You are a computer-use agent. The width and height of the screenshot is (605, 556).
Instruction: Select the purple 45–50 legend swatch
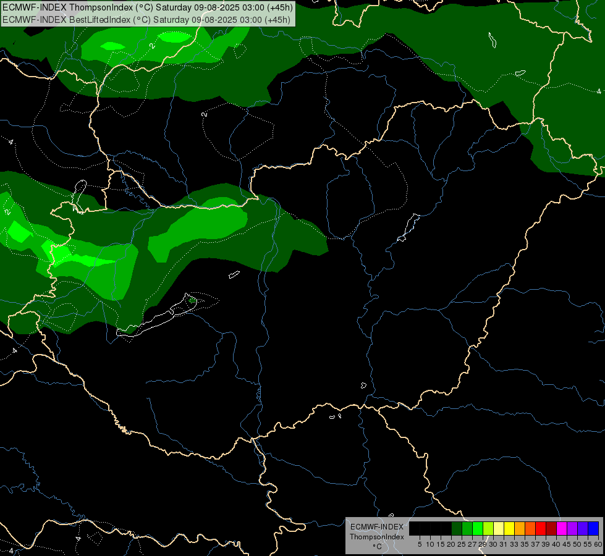[x=572, y=528]
